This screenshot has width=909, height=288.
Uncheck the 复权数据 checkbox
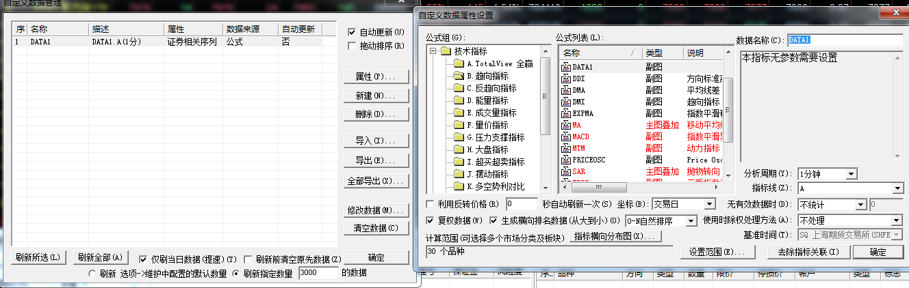[430, 220]
